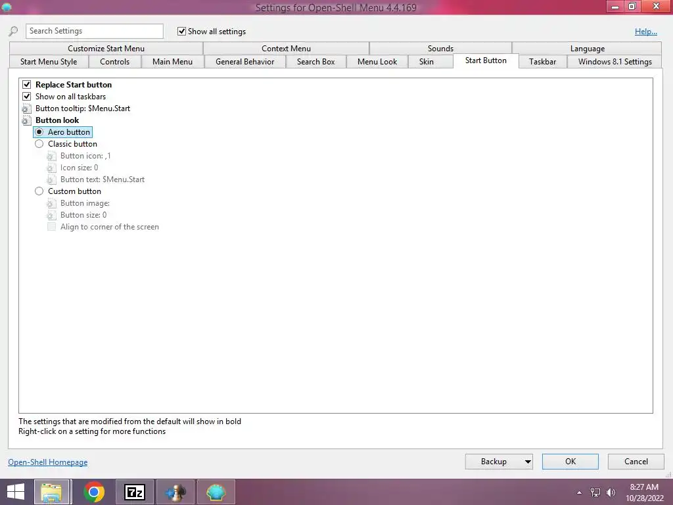This screenshot has height=505, width=673.
Task: Click the gear icon beside Button tooltip
Action: tap(26, 108)
